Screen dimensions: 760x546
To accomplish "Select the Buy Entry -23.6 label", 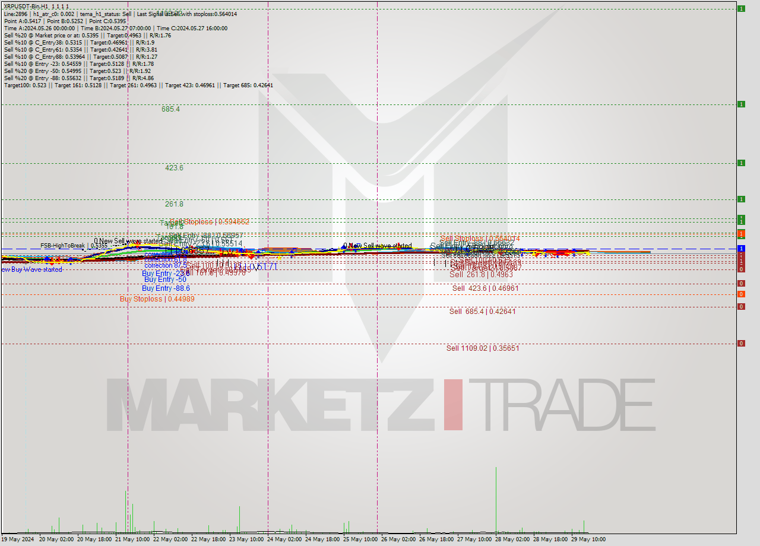I will (166, 273).
